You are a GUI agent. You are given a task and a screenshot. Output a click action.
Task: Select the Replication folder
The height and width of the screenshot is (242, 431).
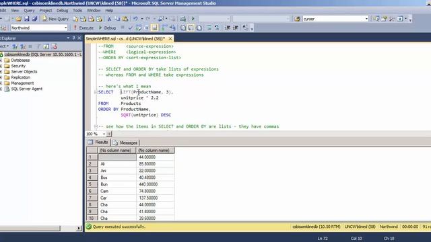20,77
